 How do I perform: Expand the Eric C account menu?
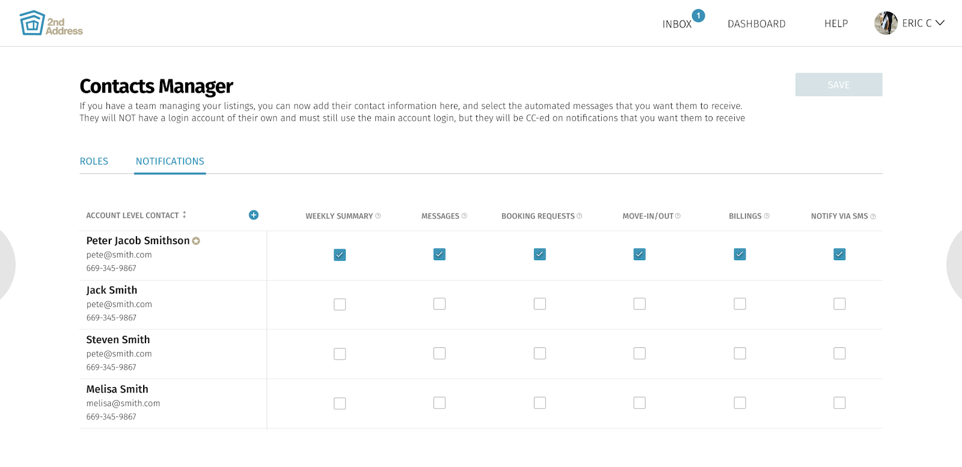click(x=940, y=23)
